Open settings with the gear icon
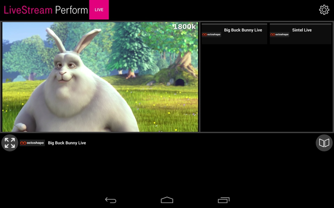The image size is (334, 208). (324, 10)
